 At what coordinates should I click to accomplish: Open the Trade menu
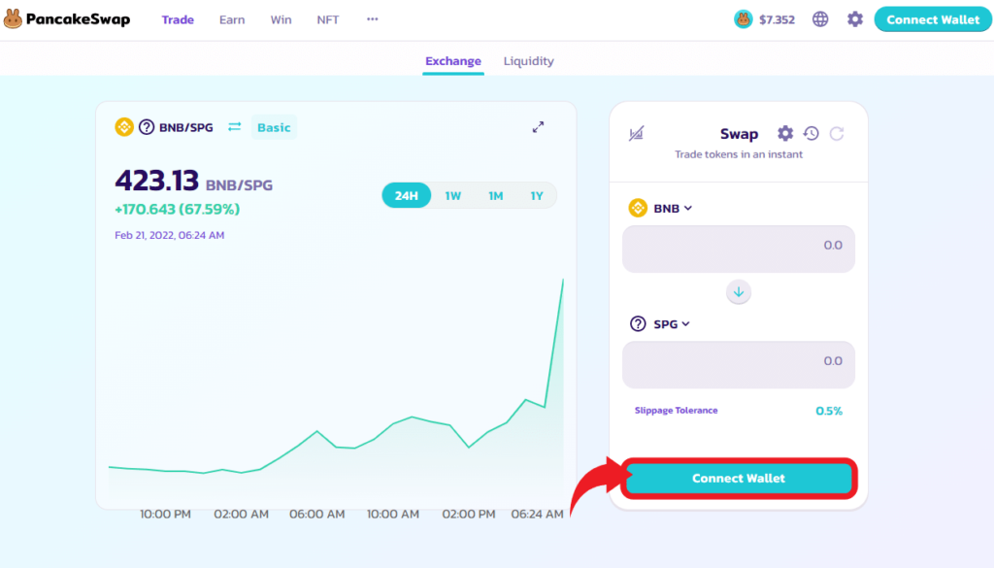click(178, 19)
